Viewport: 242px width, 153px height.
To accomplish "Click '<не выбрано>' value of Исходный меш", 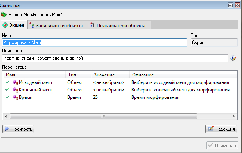I will pos(109,82).
